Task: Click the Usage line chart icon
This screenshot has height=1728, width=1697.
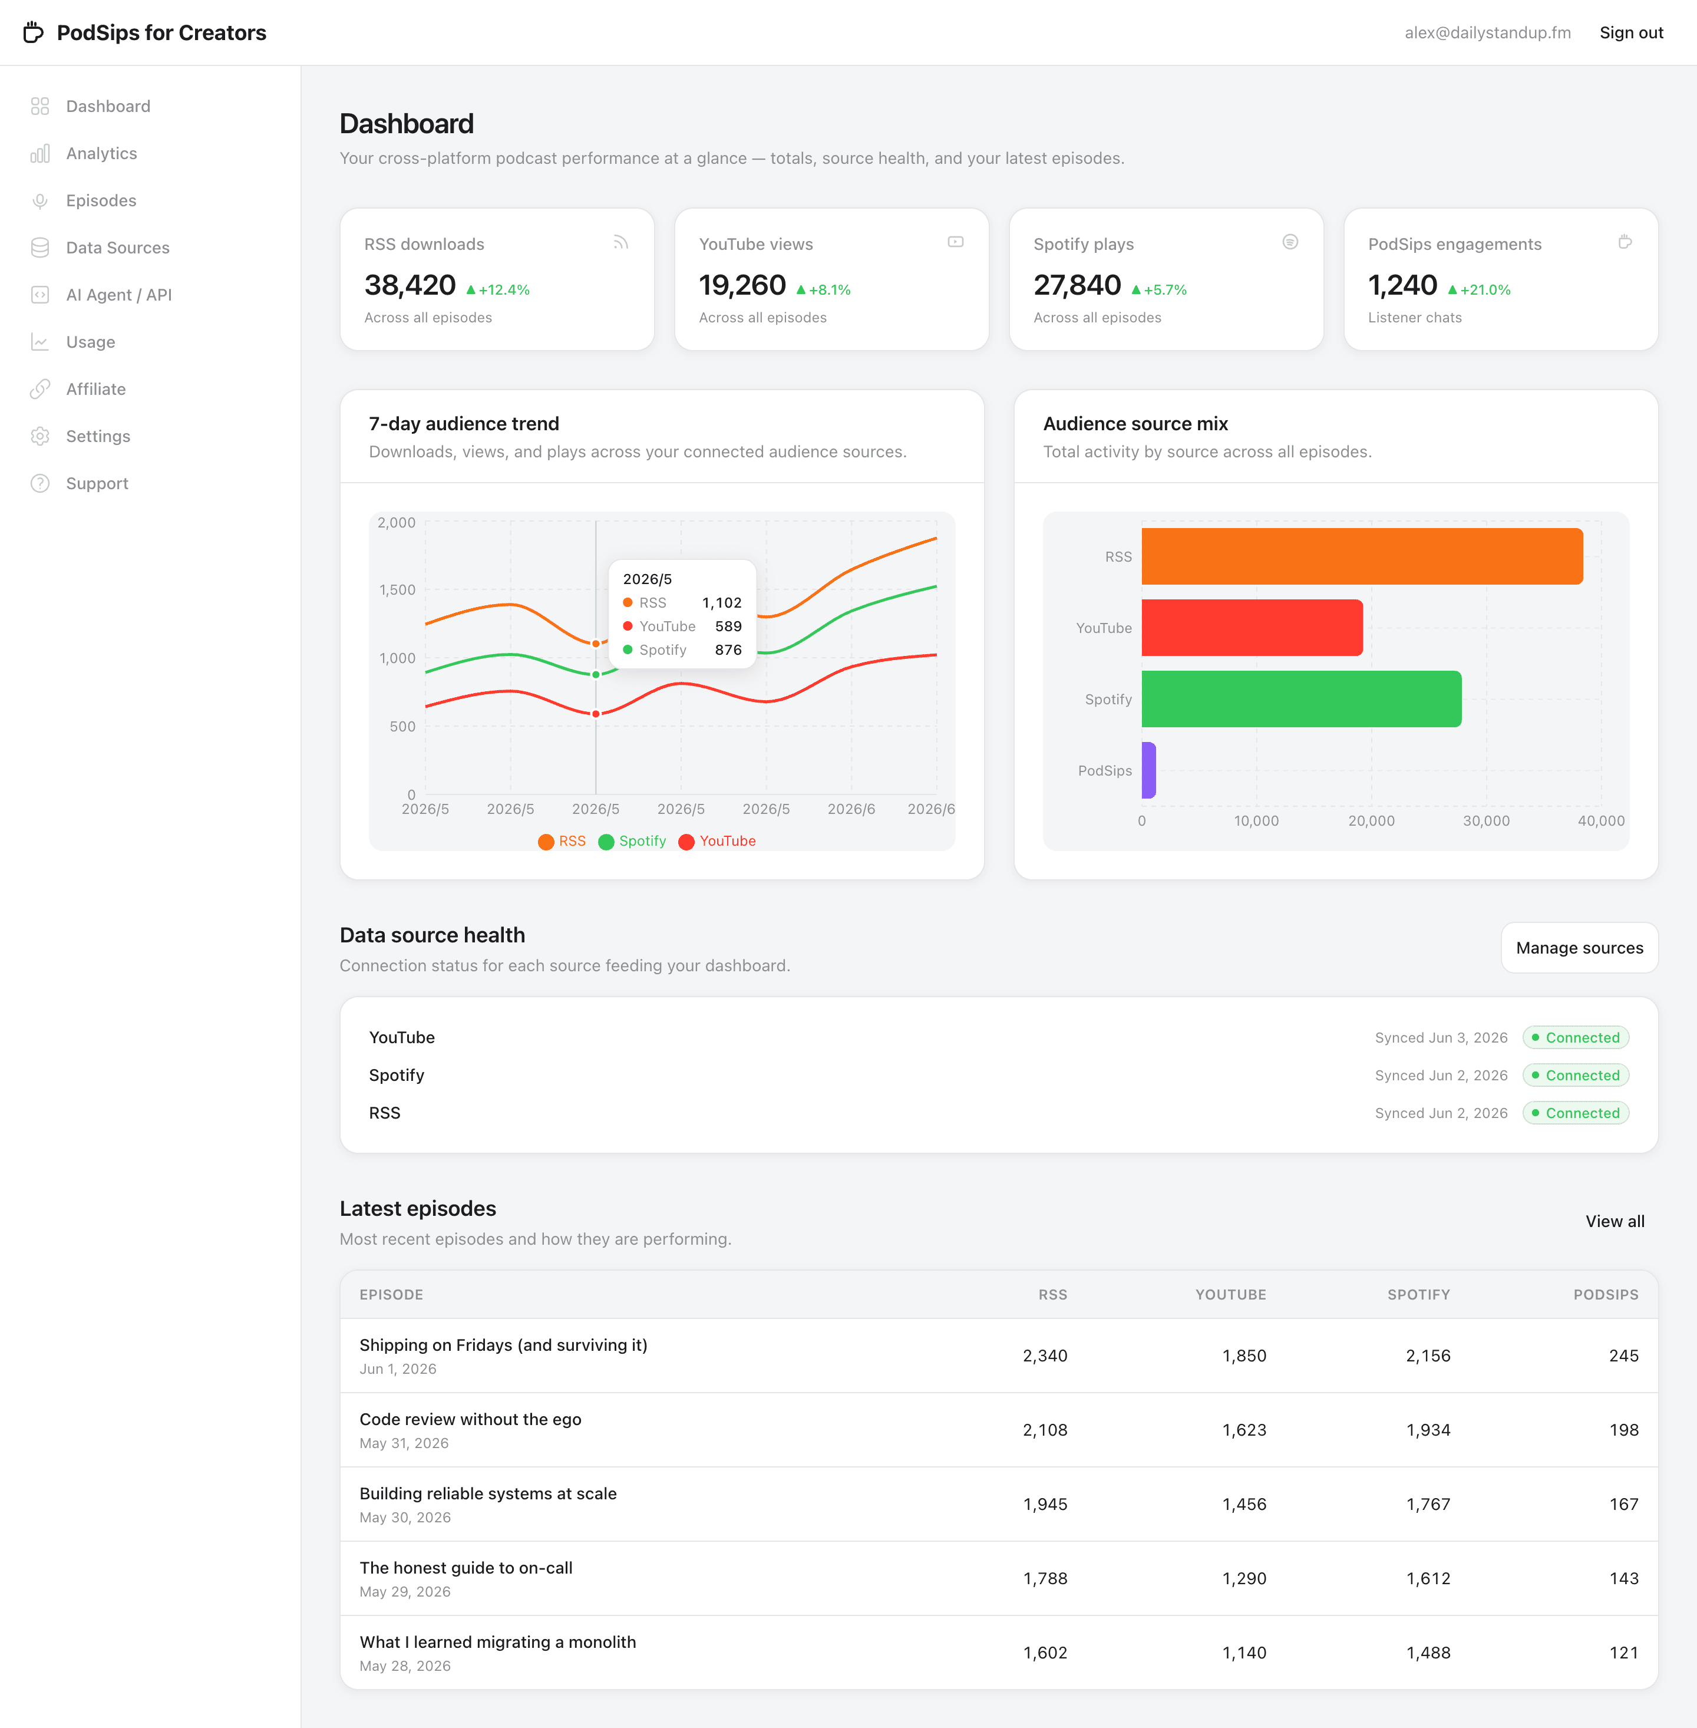Action: (x=40, y=342)
